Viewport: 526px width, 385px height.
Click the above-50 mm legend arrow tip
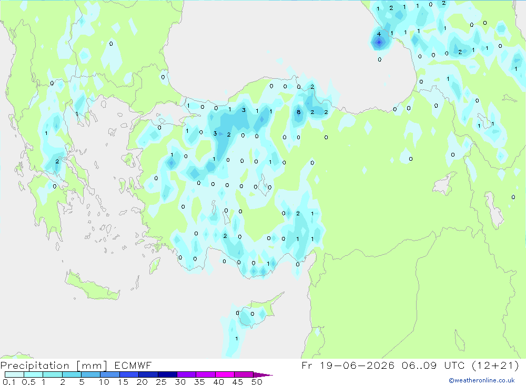[263, 375]
